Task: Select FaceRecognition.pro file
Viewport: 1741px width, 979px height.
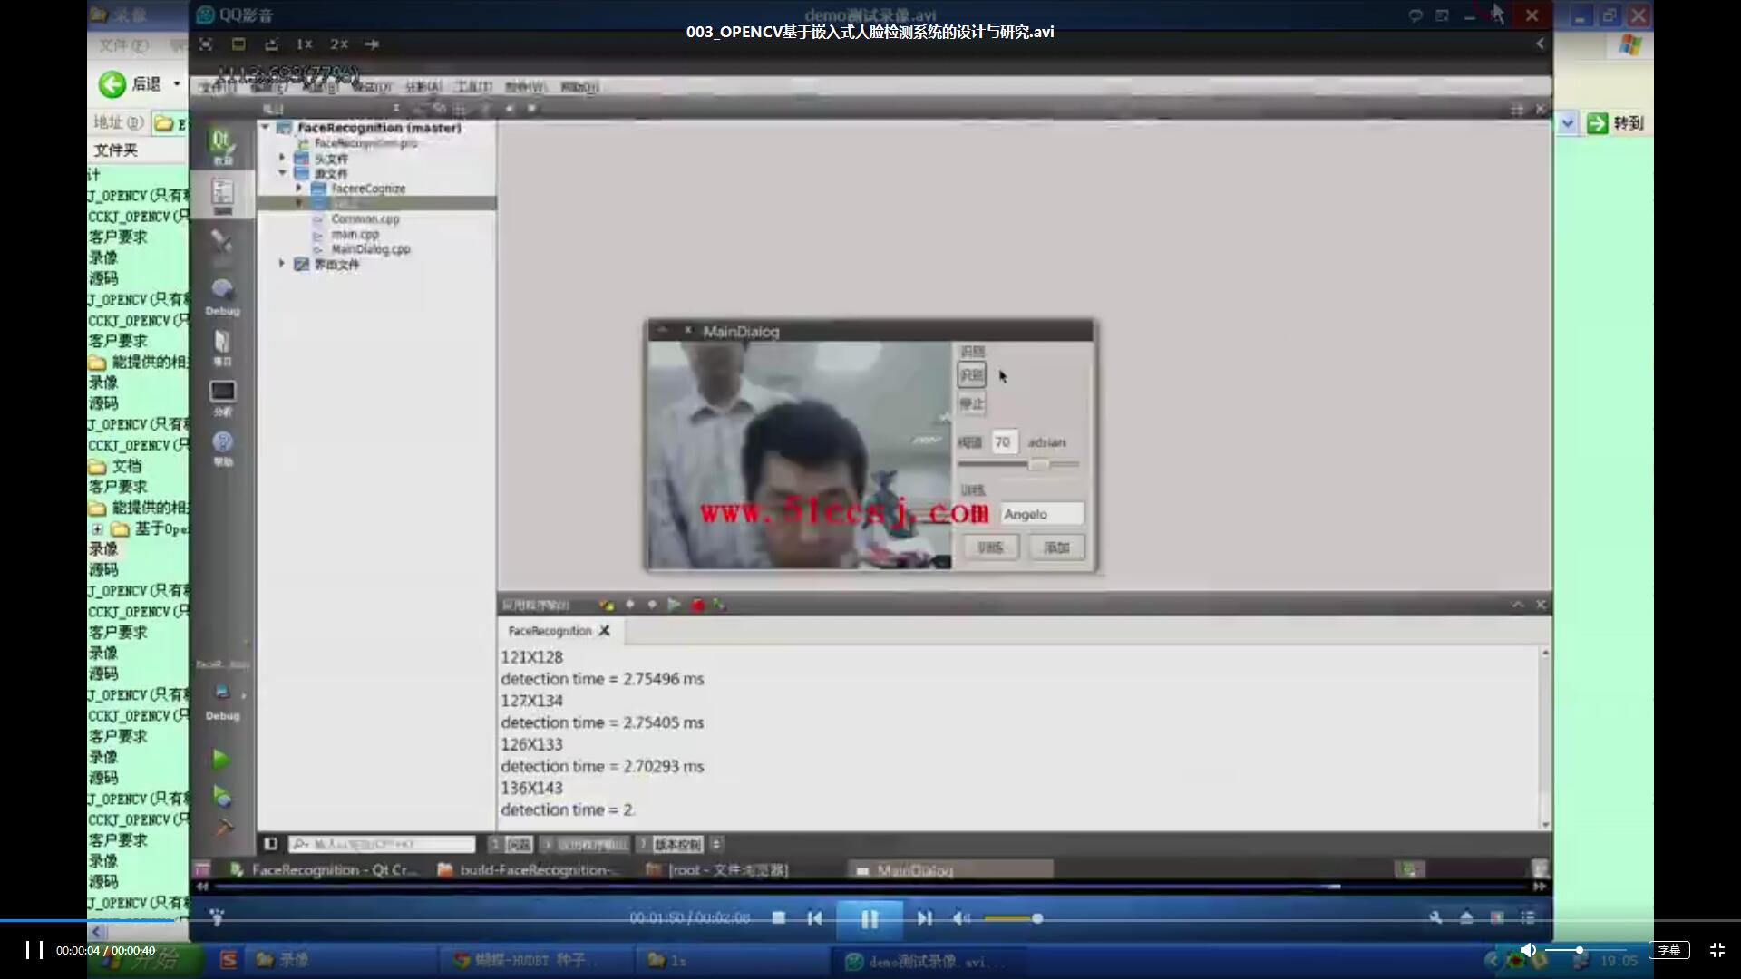Action: [365, 143]
